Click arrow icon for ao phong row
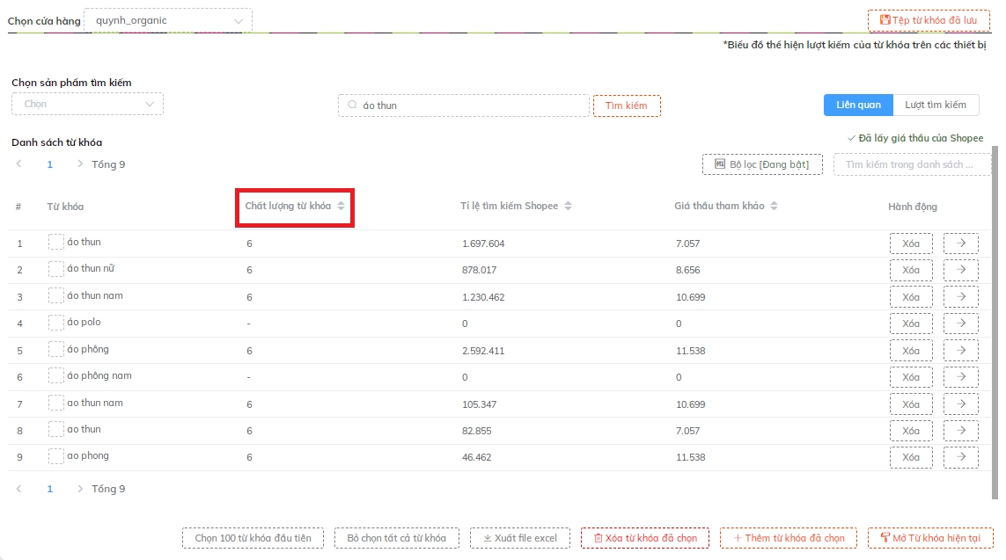This screenshot has height=560, width=1006. tap(960, 457)
